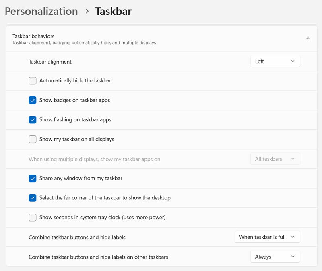Expand the 'Always' dropdown for other taskbars
Screen dimensions: 322x271
pos(275,257)
